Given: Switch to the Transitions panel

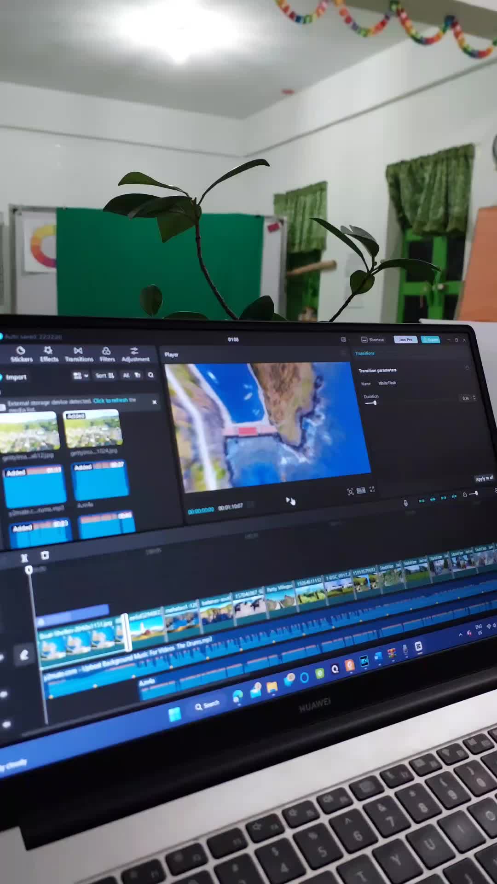Looking at the screenshot, I should pyautogui.click(x=79, y=355).
